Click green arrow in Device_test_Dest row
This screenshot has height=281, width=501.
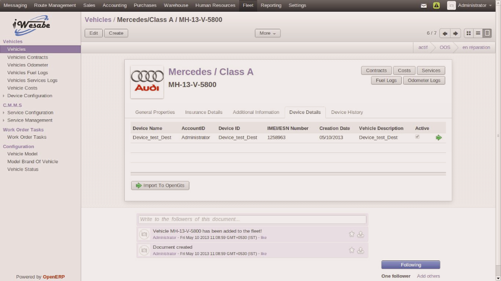point(438,138)
